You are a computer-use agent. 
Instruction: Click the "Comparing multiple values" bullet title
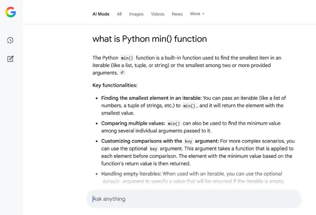(x=133, y=123)
